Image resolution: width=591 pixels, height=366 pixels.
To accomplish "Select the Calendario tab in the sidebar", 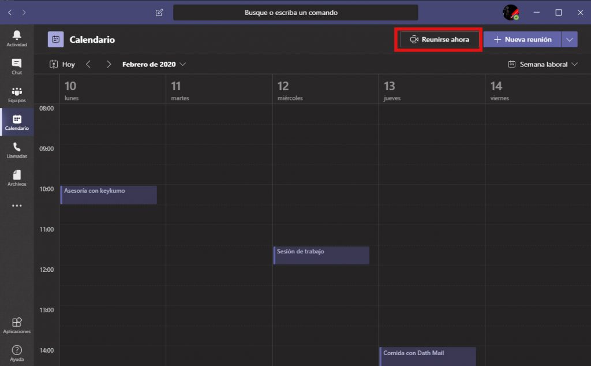I will [x=17, y=122].
